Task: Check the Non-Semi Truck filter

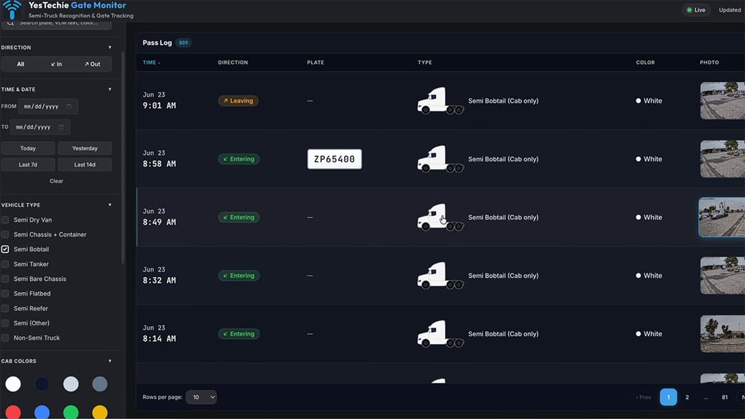Action: click(6, 338)
